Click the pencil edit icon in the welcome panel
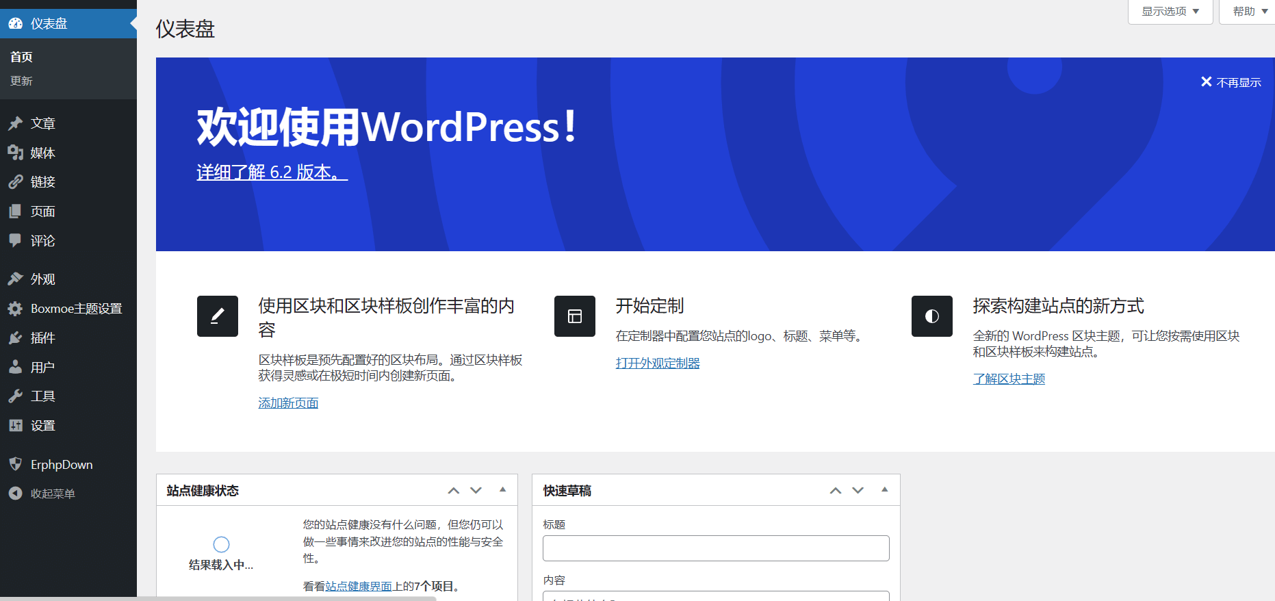Image resolution: width=1275 pixels, height=601 pixels. pos(218,316)
